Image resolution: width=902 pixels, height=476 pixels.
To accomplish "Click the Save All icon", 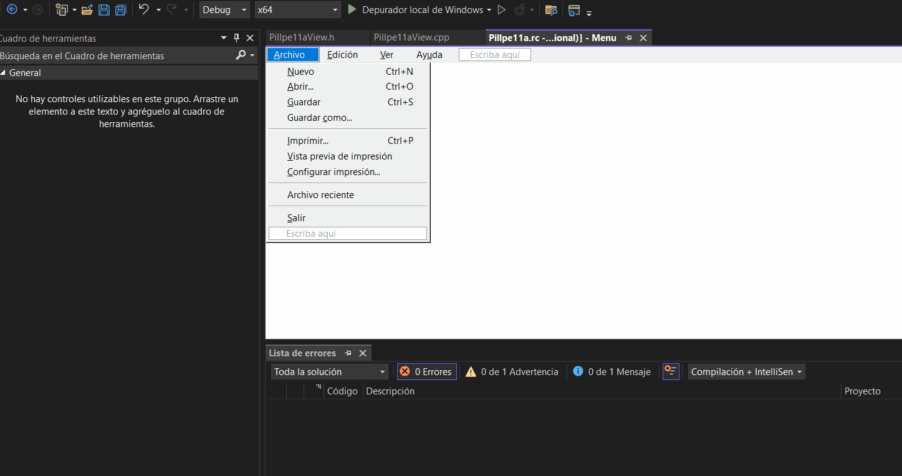I will coord(120,9).
